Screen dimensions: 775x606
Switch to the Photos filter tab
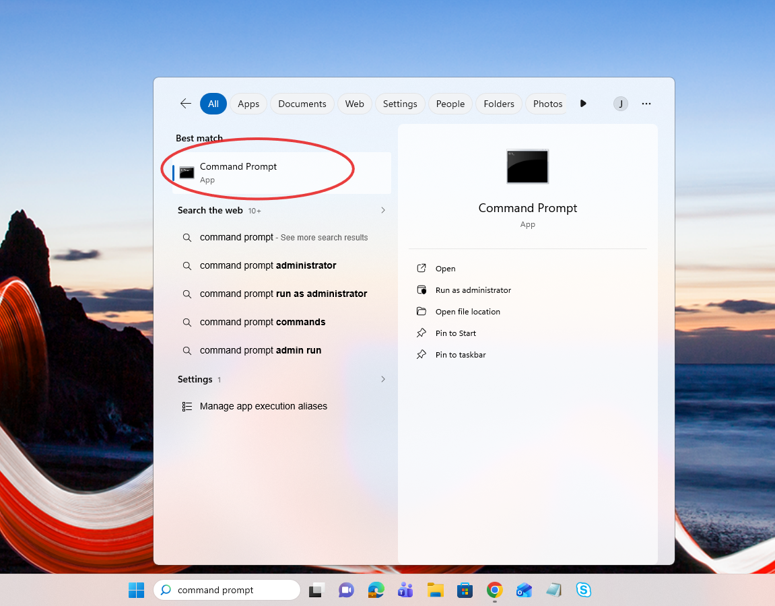547,104
